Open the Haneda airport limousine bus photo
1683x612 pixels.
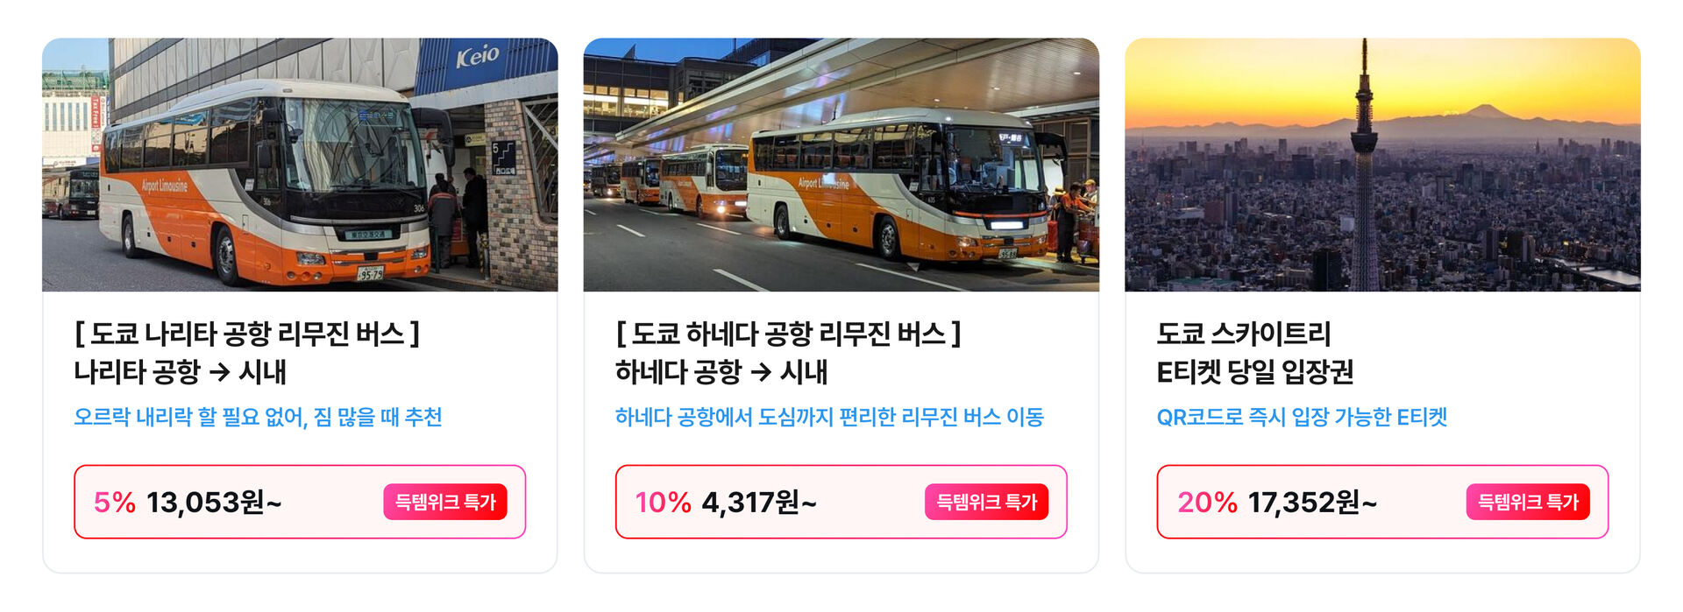(x=841, y=165)
